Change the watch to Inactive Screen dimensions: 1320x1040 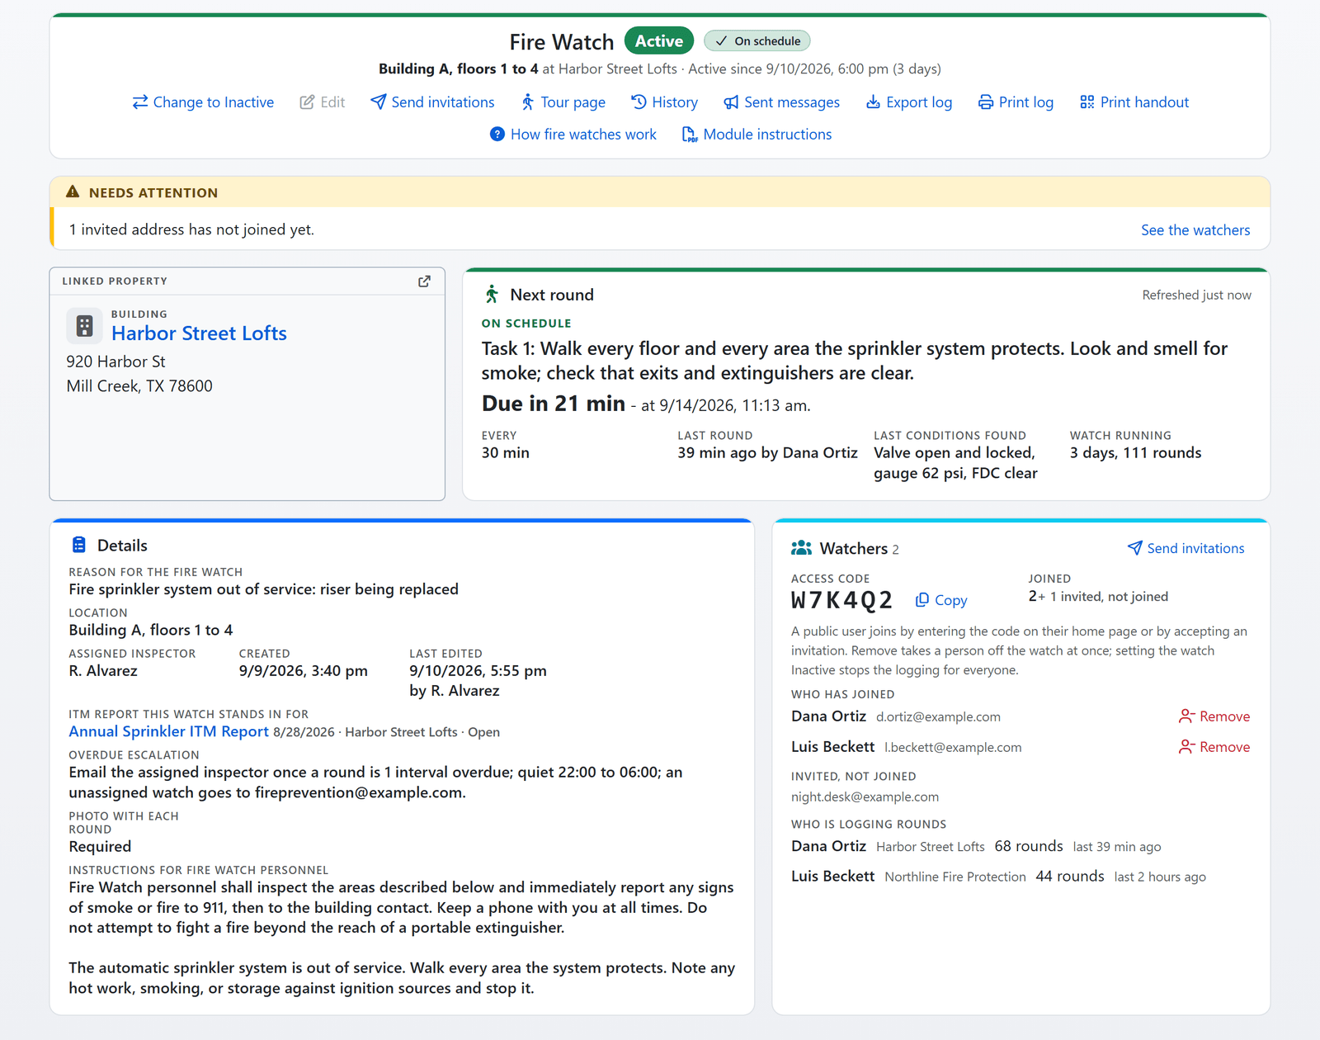tap(203, 102)
